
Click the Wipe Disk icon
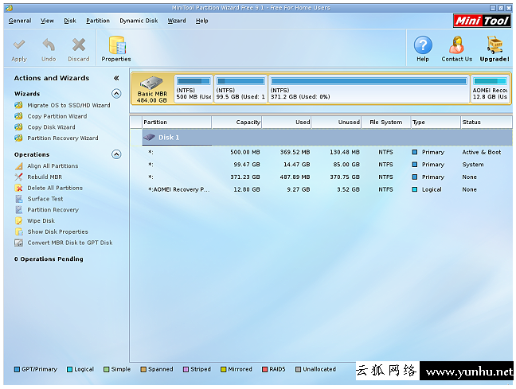[19, 220]
